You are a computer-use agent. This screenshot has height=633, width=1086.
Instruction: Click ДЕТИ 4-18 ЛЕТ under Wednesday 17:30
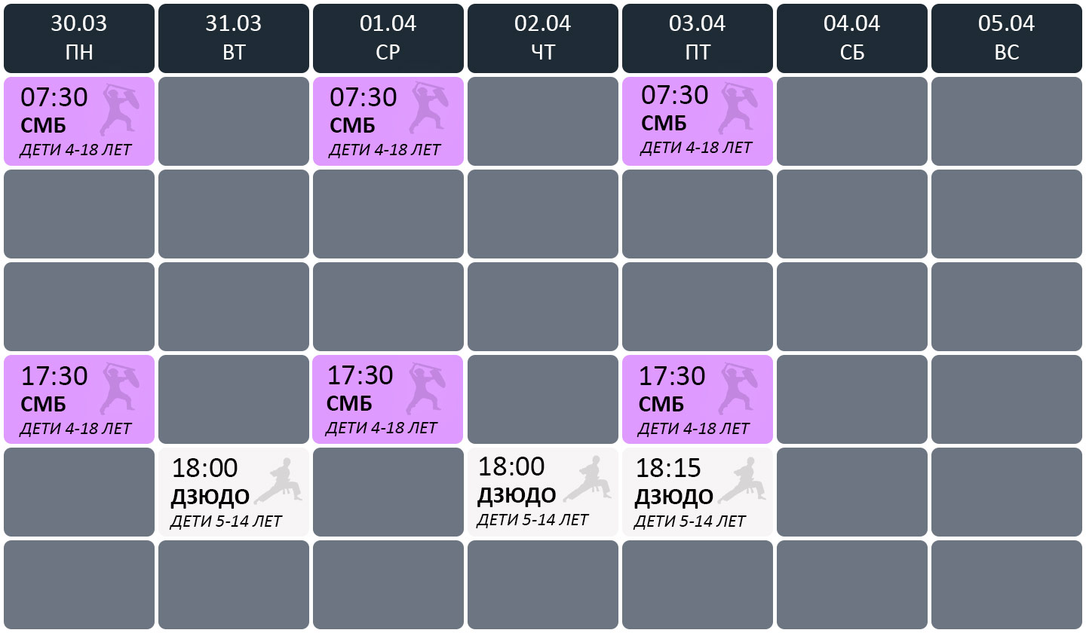click(382, 428)
